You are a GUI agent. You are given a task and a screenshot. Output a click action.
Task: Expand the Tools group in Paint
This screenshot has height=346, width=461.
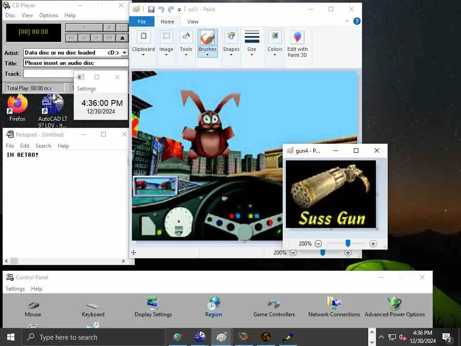[186, 43]
